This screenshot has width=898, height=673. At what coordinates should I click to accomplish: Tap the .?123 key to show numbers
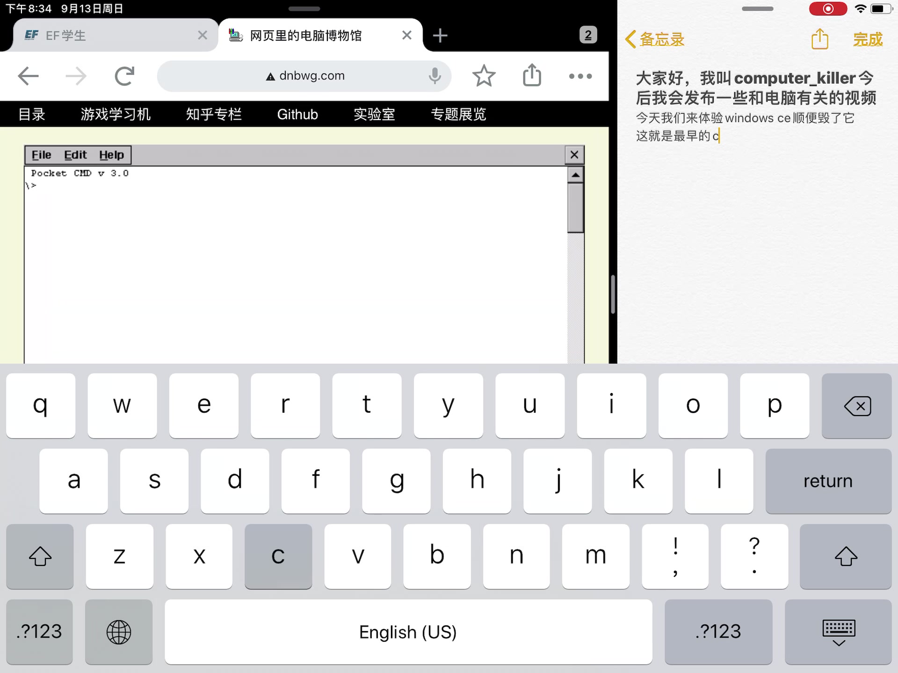pyautogui.click(x=39, y=632)
